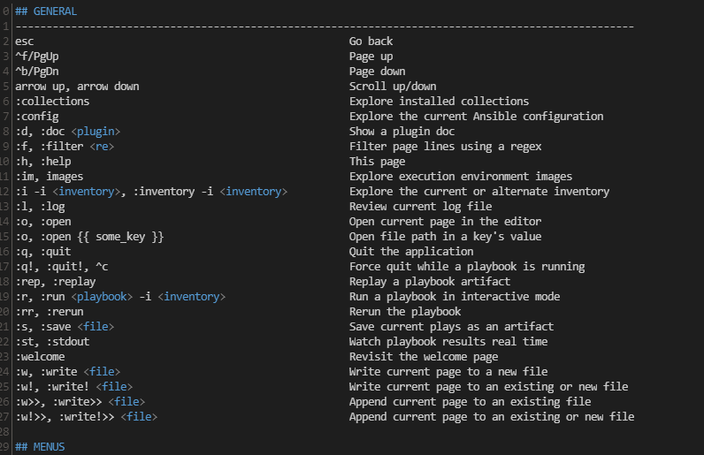Click the ':l, :log' command
This screenshot has height=455, width=704.
40,207
